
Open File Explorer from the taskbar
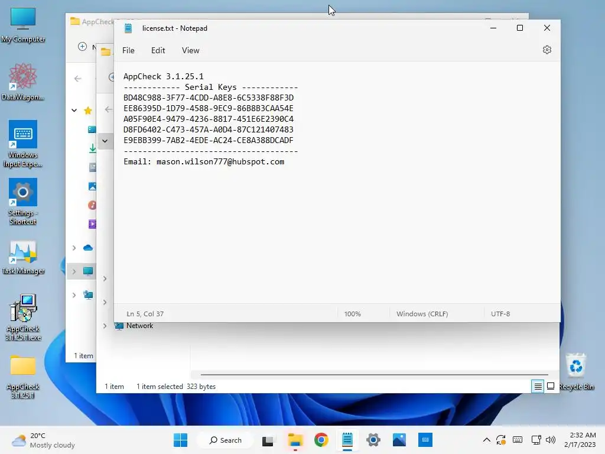[x=295, y=440]
